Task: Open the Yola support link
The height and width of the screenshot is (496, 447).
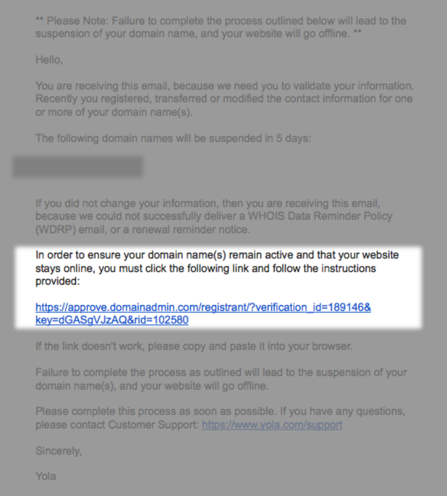Action: pyautogui.click(x=272, y=425)
